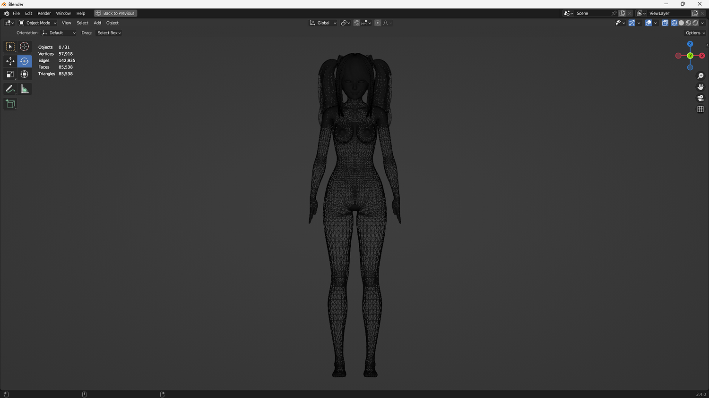This screenshot has width=709, height=398.
Task: Open the Options dropdown
Action: [695, 33]
